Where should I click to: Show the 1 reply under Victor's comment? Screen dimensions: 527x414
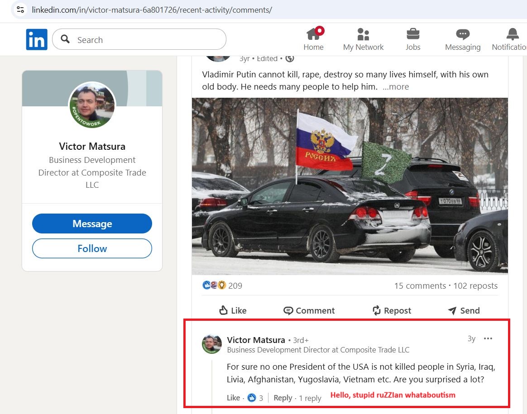[310, 398]
